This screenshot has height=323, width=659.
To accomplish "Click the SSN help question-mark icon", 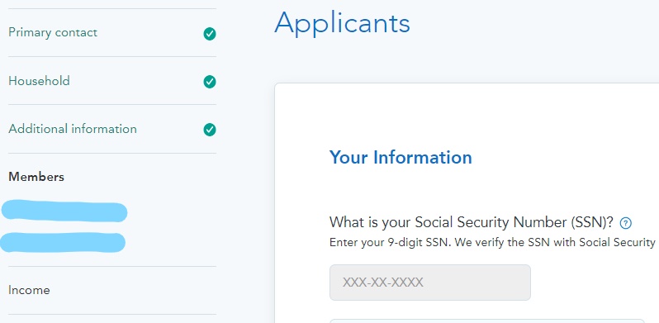I will 626,223.
